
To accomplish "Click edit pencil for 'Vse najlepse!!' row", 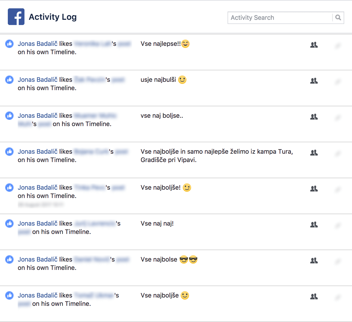I will click(x=338, y=46).
